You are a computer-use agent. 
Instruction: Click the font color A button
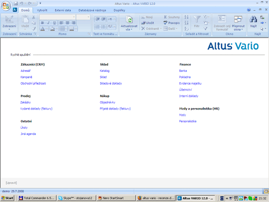[x=43, y=29]
